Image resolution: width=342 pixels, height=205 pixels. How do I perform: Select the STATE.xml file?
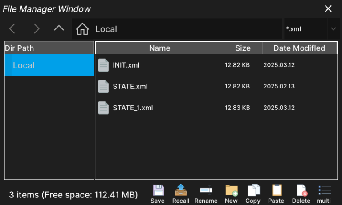pos(130,86)
